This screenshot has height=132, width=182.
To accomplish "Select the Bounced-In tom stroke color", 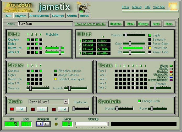I will [171, 74].
